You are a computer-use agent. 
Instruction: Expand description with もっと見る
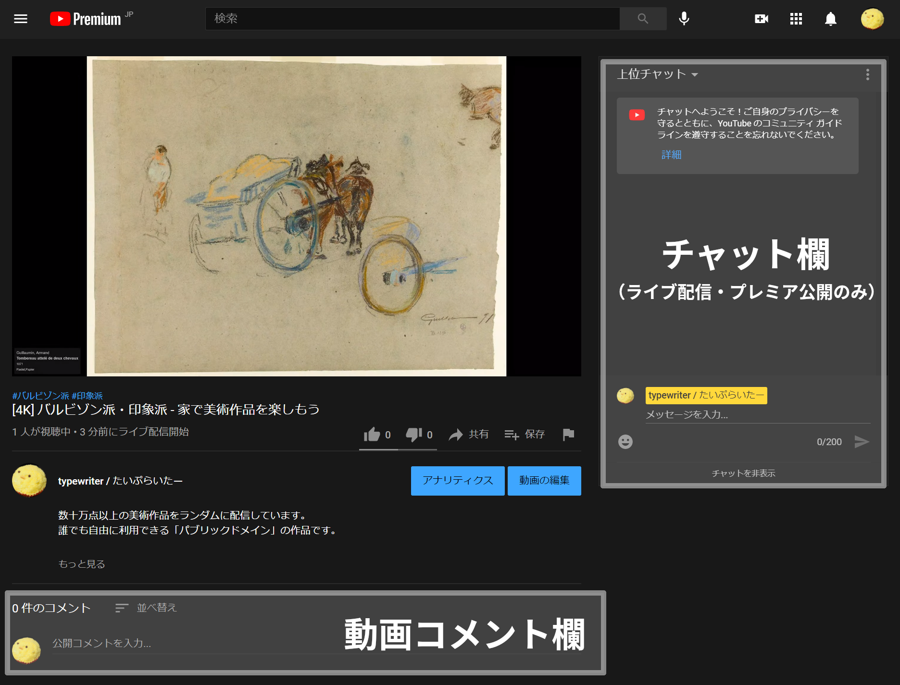click(82, 564)
